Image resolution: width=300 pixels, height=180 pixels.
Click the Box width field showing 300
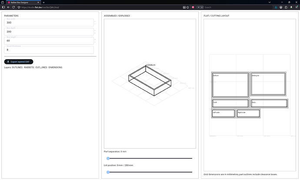[49, 23]
